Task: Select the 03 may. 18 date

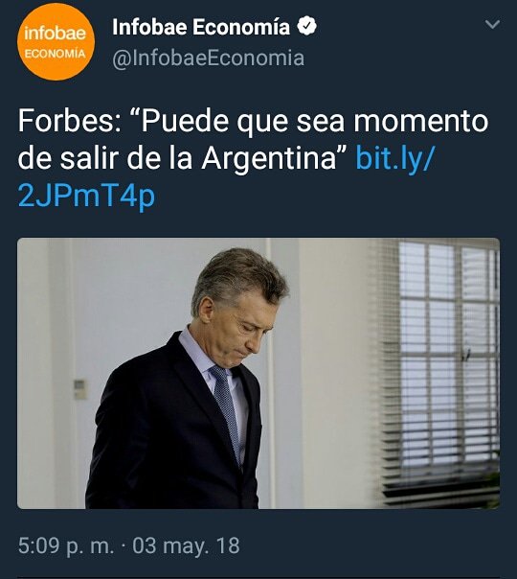Action: point(186,545)
